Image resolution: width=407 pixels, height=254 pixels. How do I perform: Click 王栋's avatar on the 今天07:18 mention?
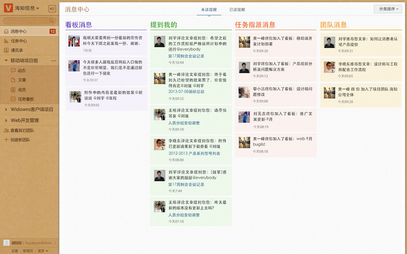[159, 207]
